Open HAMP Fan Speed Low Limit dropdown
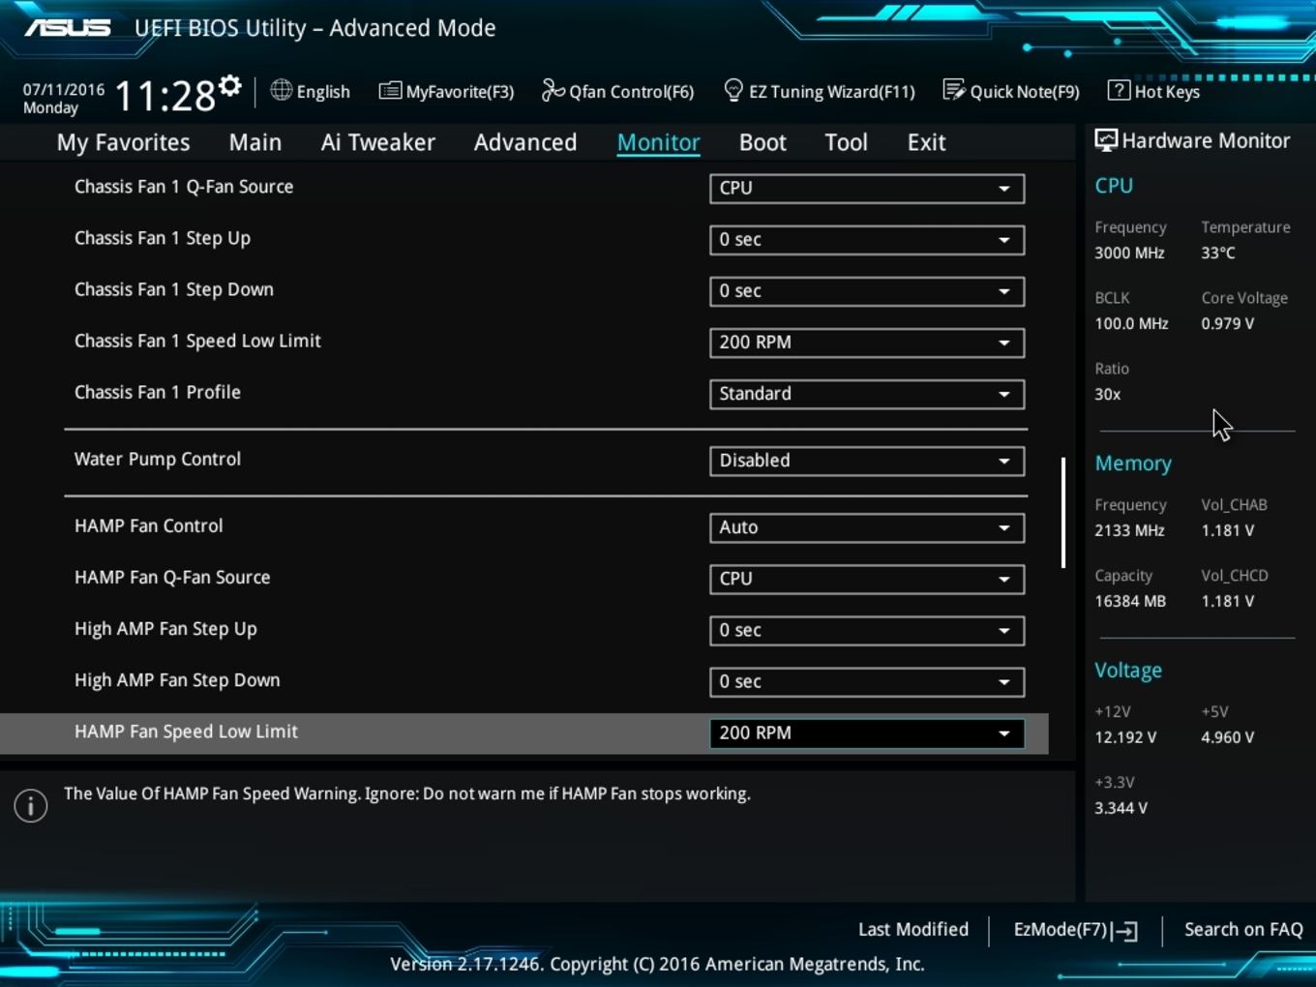 tap(867, 733)
